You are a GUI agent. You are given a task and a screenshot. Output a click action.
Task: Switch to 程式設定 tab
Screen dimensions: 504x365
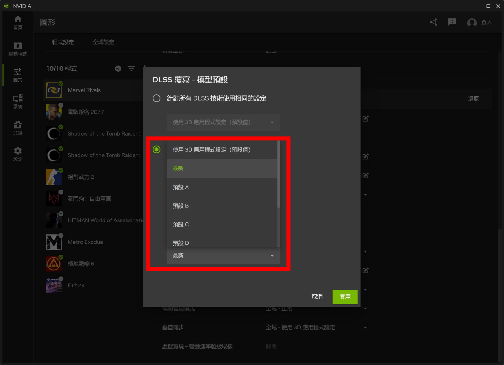click(x=63, y=42)
